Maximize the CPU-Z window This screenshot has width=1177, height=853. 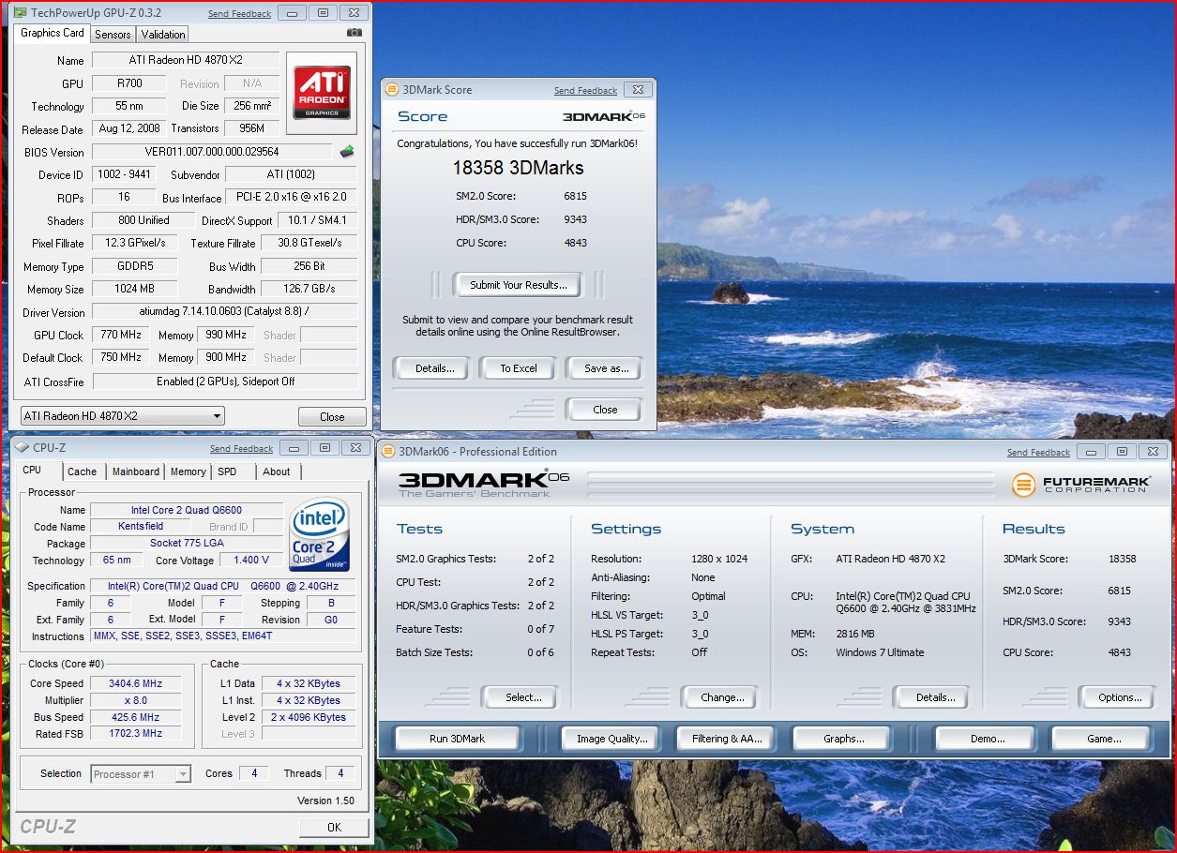click(x=324, y=448)
